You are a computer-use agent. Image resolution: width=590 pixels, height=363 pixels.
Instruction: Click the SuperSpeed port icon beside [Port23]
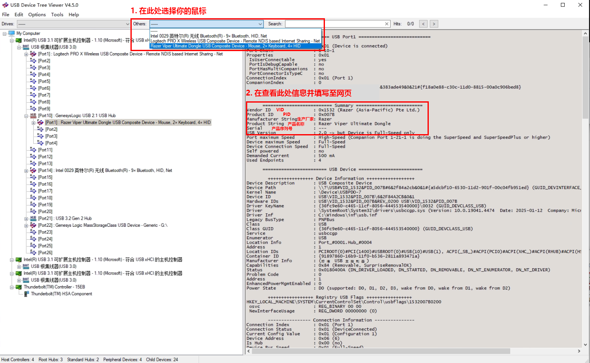point(33,232)
